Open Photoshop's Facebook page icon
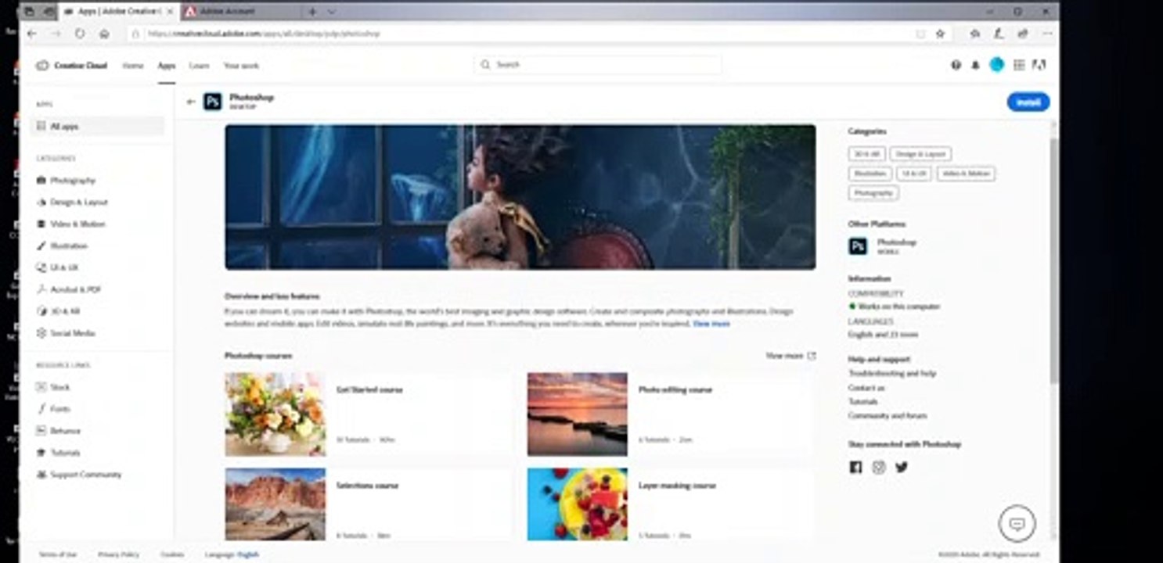The image size is (1163, 563). click(x=855, y=467)
